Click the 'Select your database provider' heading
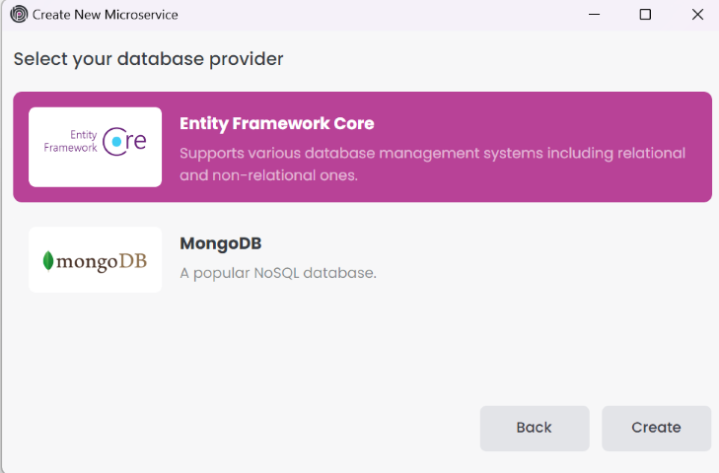 (149, 59)
